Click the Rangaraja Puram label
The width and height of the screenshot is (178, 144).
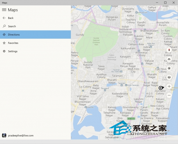112,18
